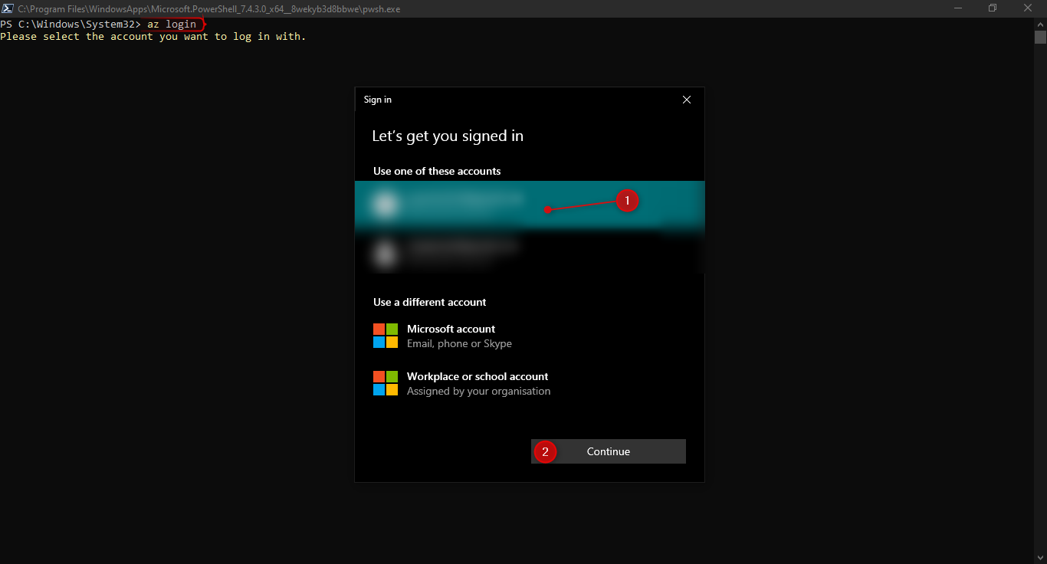
Task: Close the PowerShell window
Action: (1029, 8)
